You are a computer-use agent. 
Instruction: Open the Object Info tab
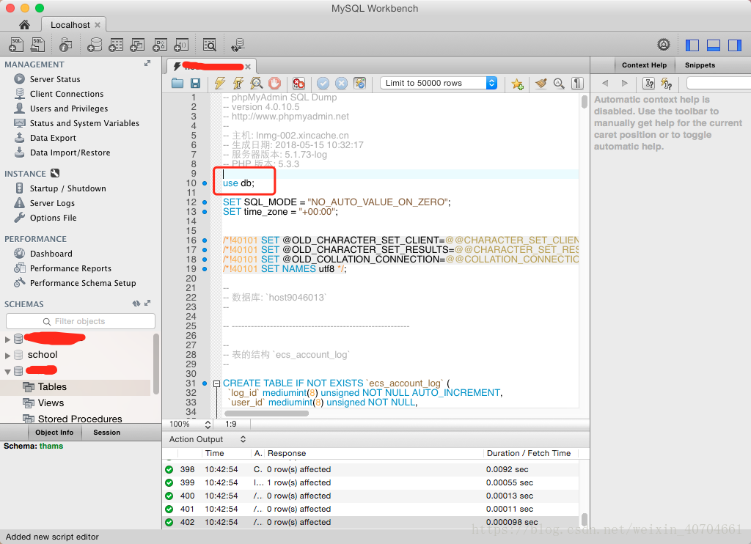click(x=54, y=433)
